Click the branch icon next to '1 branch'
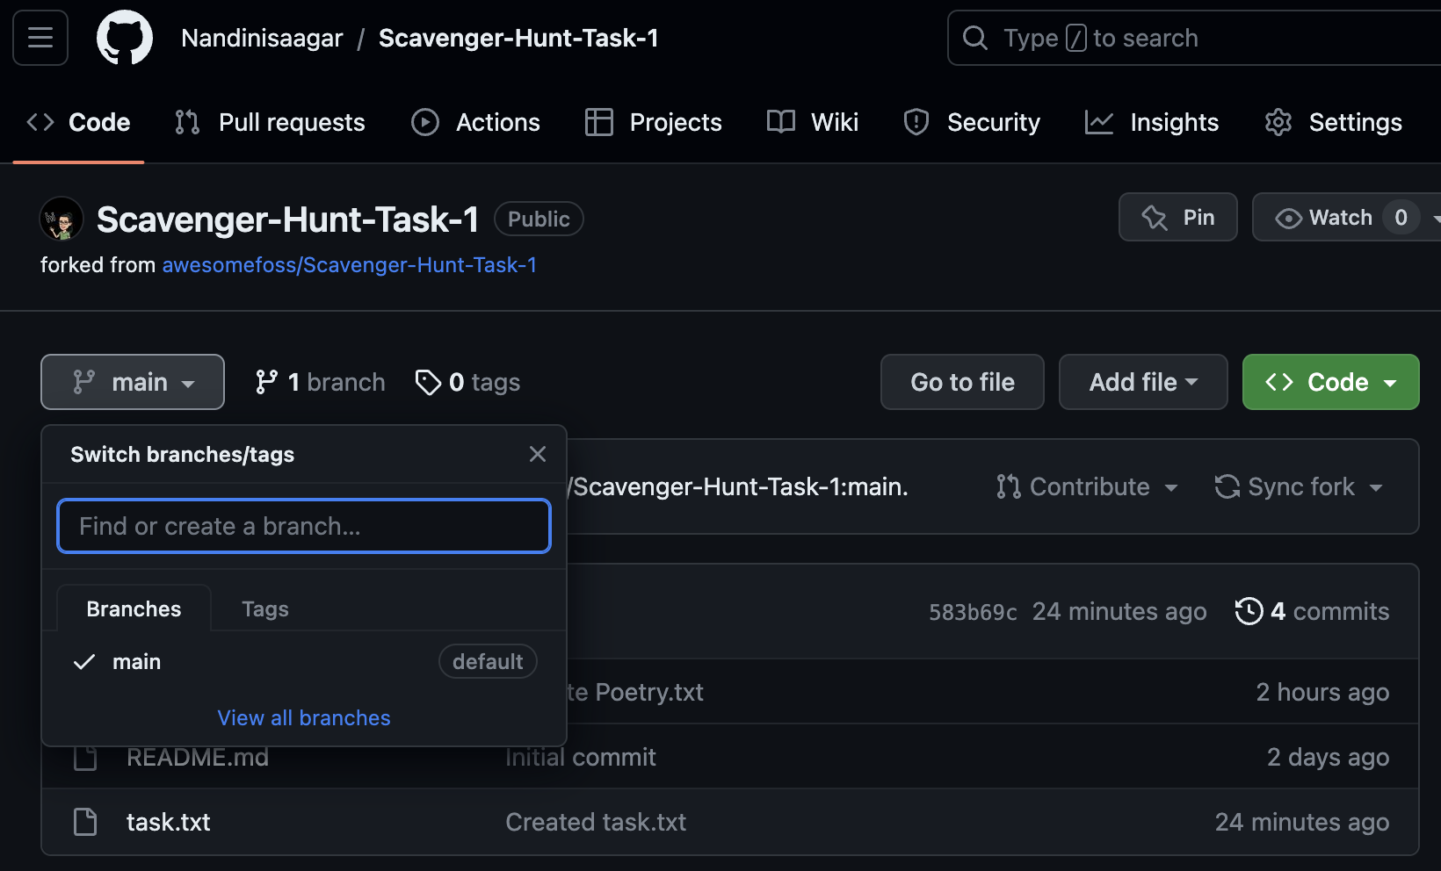This screenshot has height=871, width=1441. coord(267,381)
